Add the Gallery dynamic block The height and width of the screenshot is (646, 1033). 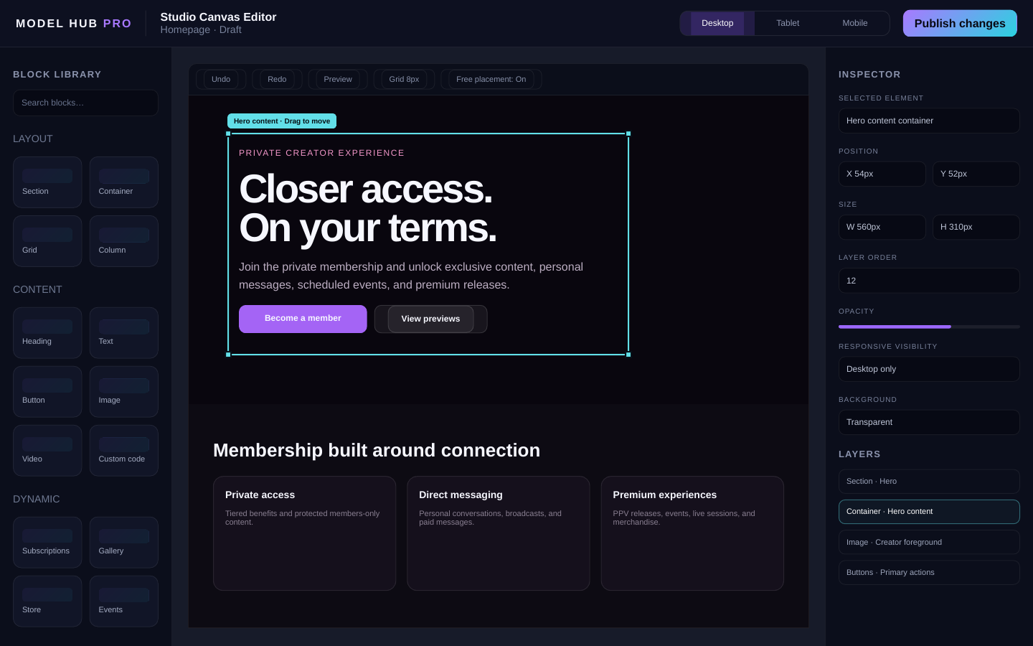pyautogui.click(x=124, y=543)
